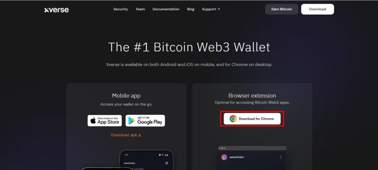The height and width of the screenshot is (170, 378).
Task: Open the three-dot menu in the extension preview
Action: (x=281, y=157)
